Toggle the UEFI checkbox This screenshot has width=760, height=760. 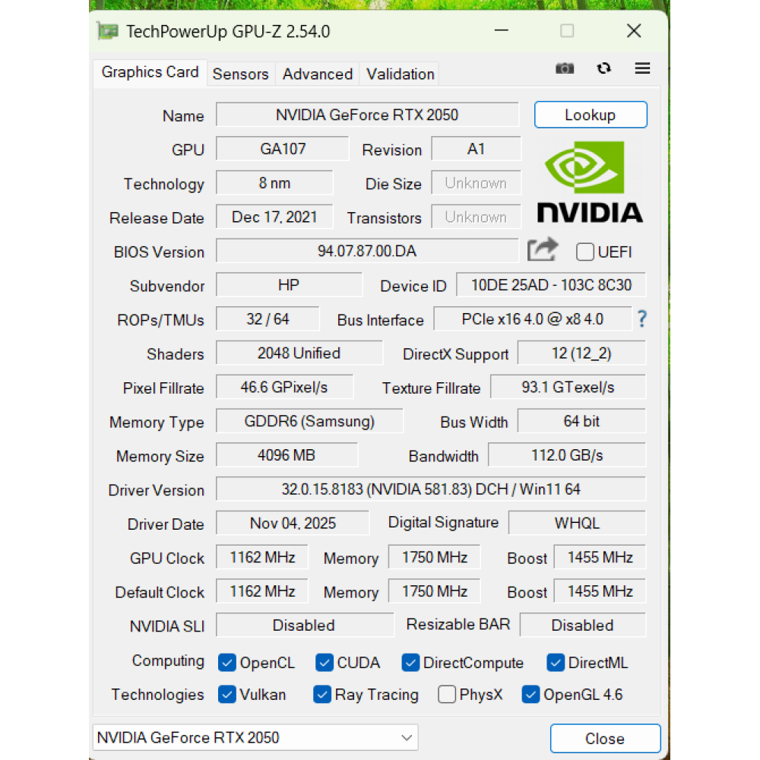tap(584, 252)
